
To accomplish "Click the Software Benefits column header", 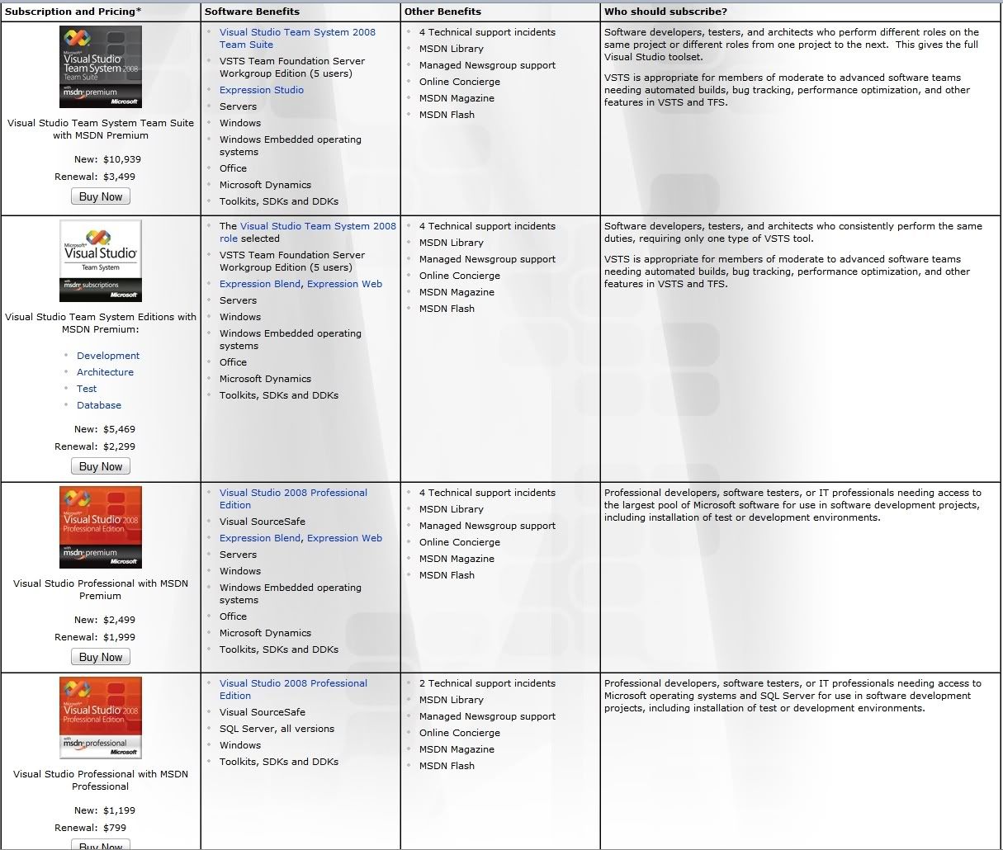I will (252, 12).
